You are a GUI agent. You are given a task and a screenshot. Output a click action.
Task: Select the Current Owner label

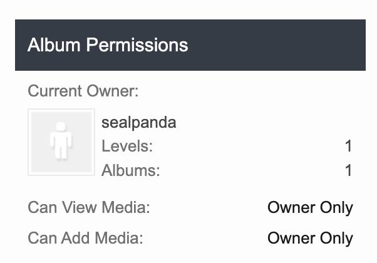click(x=83, y=91)
